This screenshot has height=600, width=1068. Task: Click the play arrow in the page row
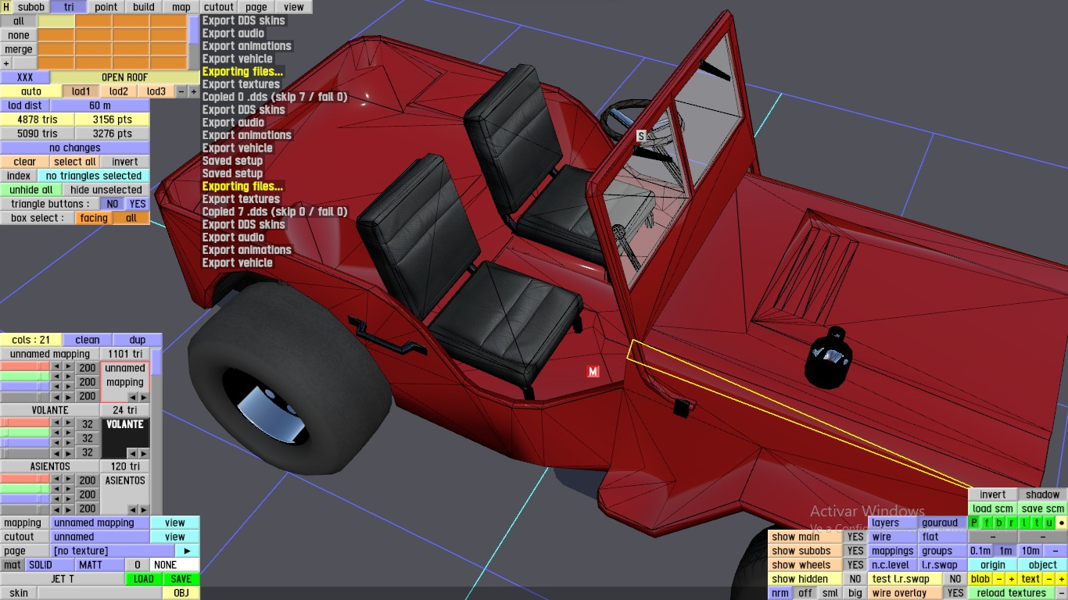pyautogui.click(x=187, y=551)
